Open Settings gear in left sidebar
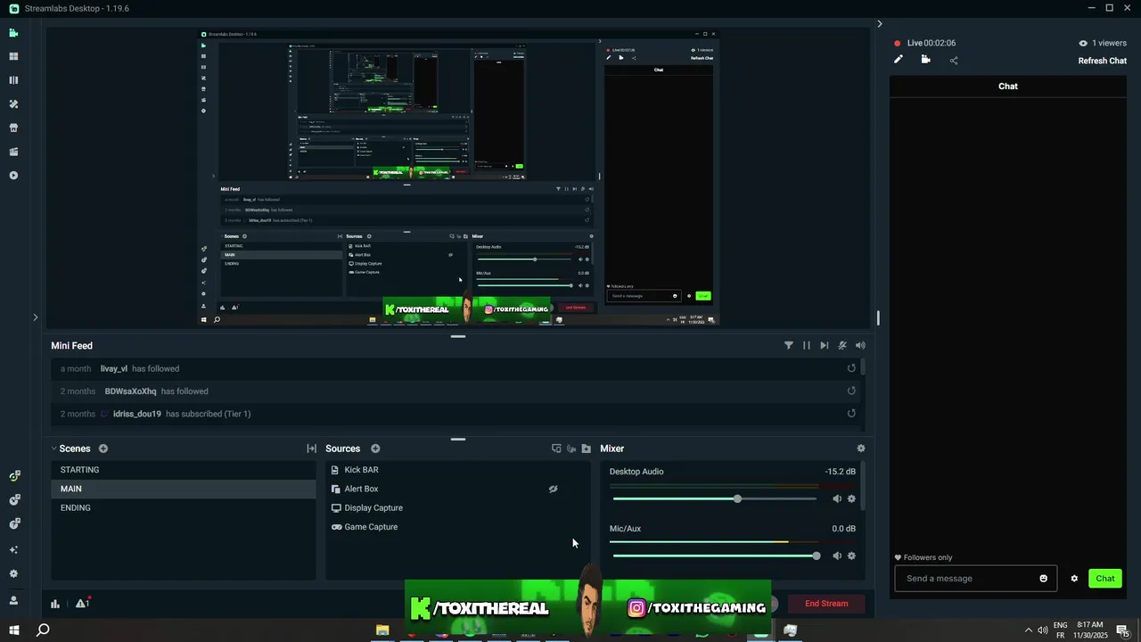The image size is (1141, 642). pyautogui.click(x=13, y=573)
